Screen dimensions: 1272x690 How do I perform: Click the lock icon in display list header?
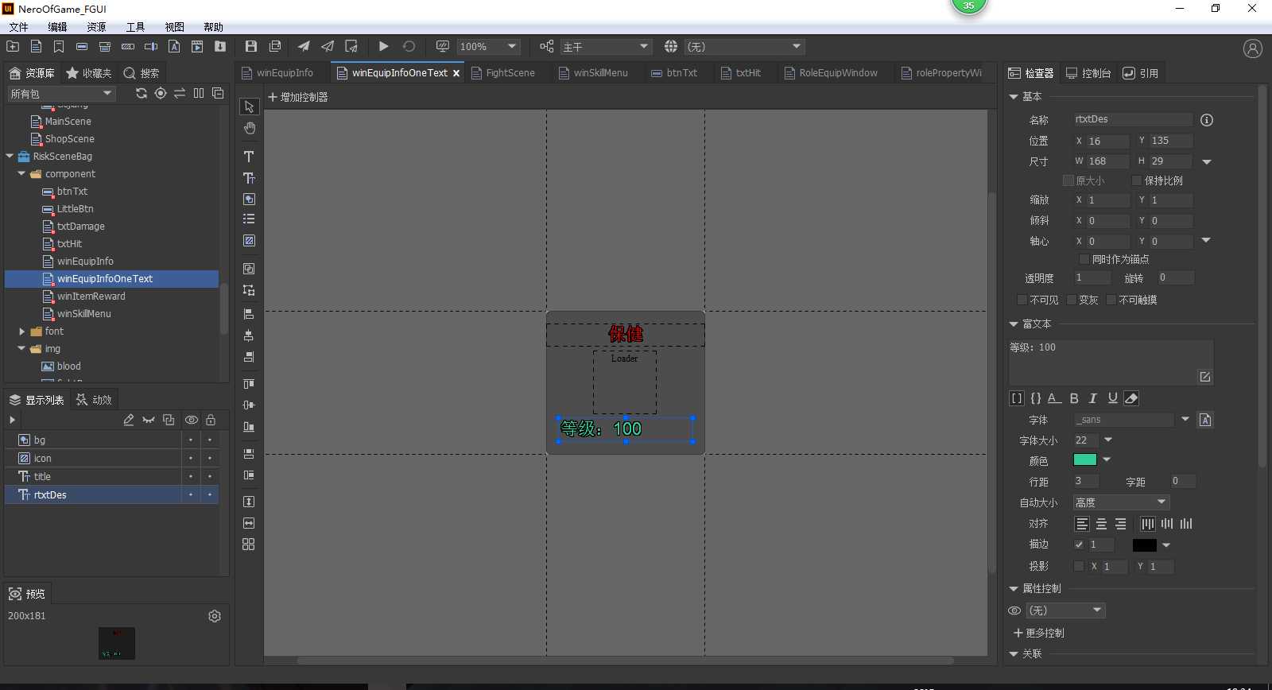click(211, 420)
